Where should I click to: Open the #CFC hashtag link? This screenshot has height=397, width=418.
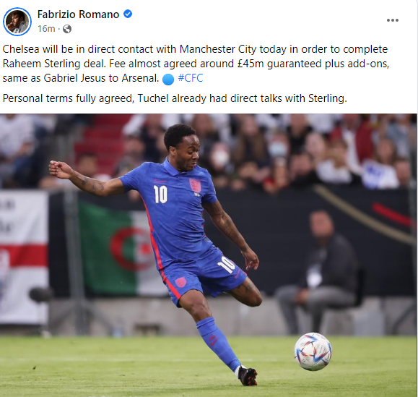pyautogui.click(x=191, y=78)
